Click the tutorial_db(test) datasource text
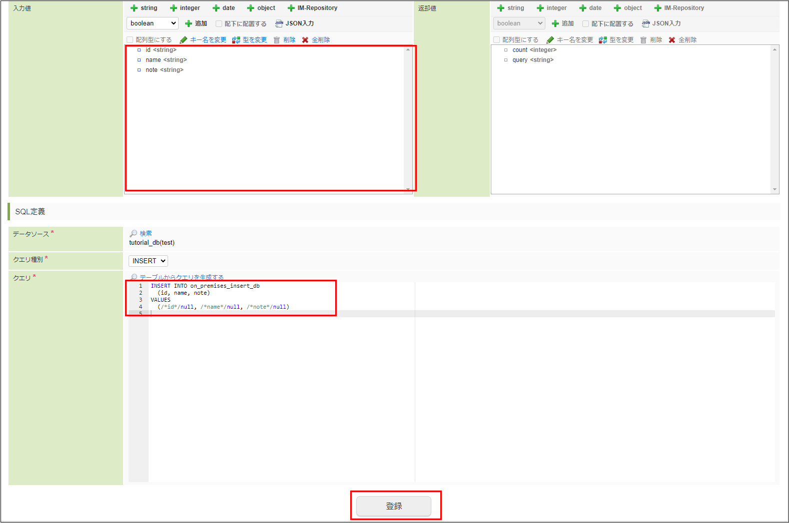The width and height of the screenshot is (789, 523). (152, 243)
